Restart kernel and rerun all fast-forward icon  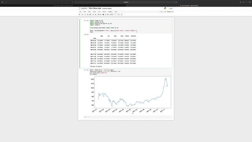[108, 15]
